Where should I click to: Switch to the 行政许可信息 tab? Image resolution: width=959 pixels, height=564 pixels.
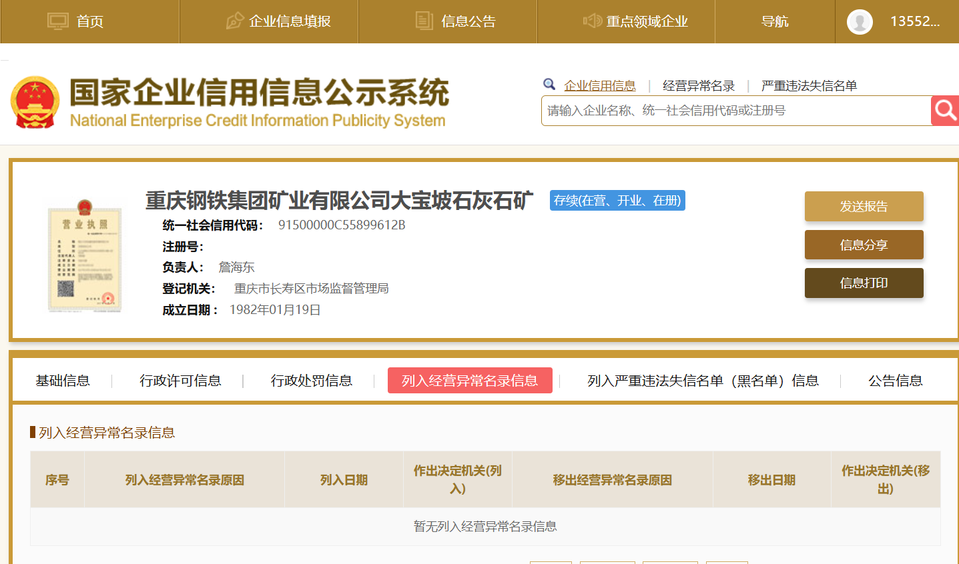(x=180, y=381)
